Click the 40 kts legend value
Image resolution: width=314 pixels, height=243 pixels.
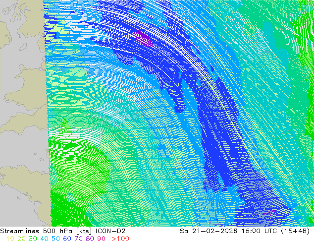pos(44,239)
